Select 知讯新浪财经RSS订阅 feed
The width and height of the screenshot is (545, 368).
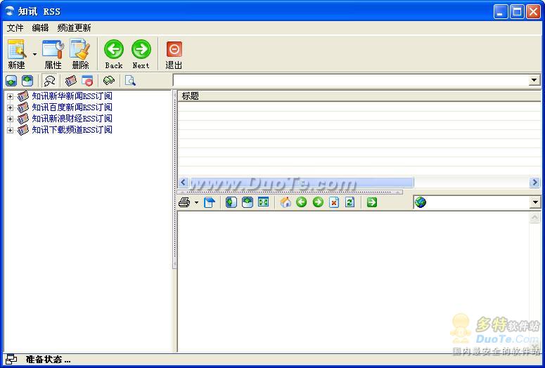72,119
